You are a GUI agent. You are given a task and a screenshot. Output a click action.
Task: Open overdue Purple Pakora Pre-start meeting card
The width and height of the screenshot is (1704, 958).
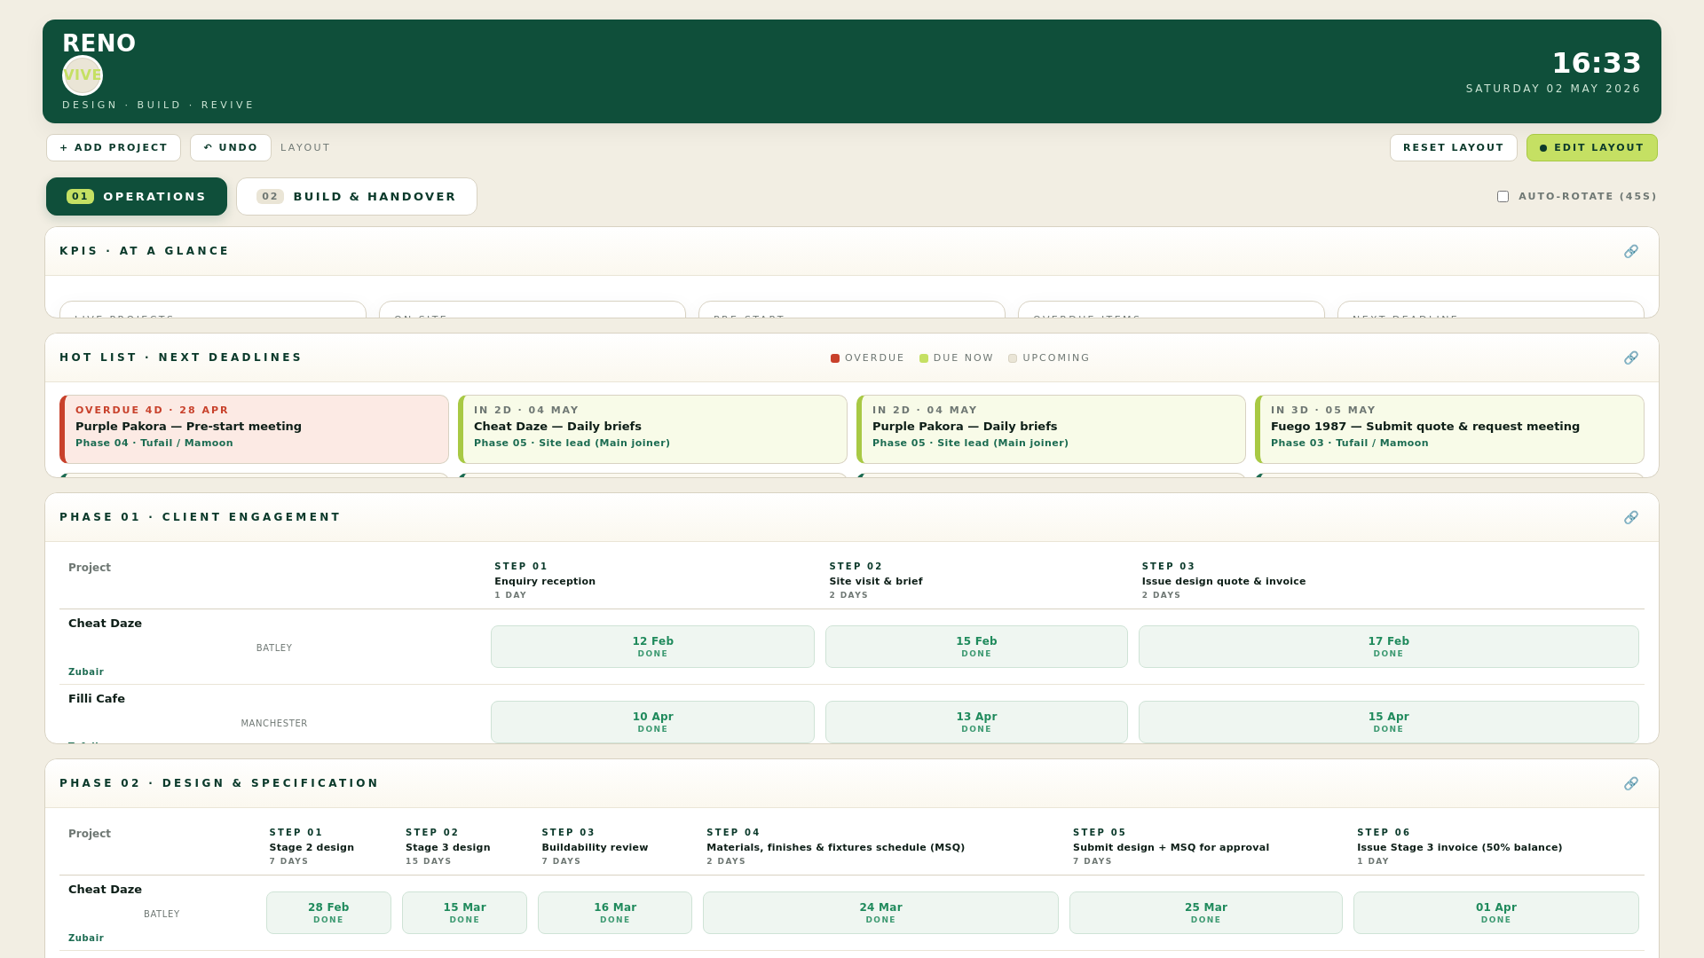(x=254, y=429)
